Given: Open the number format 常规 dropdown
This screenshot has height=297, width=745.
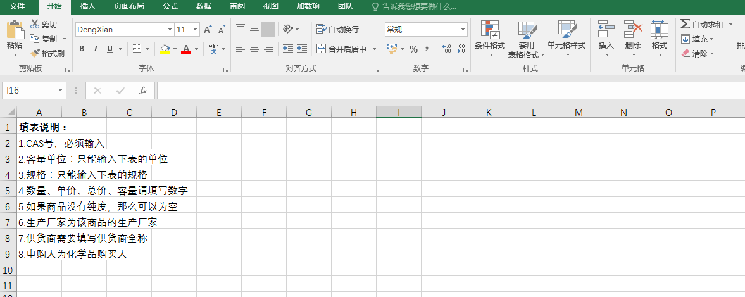Looking at the screenshot, I should tap(463, 30).
